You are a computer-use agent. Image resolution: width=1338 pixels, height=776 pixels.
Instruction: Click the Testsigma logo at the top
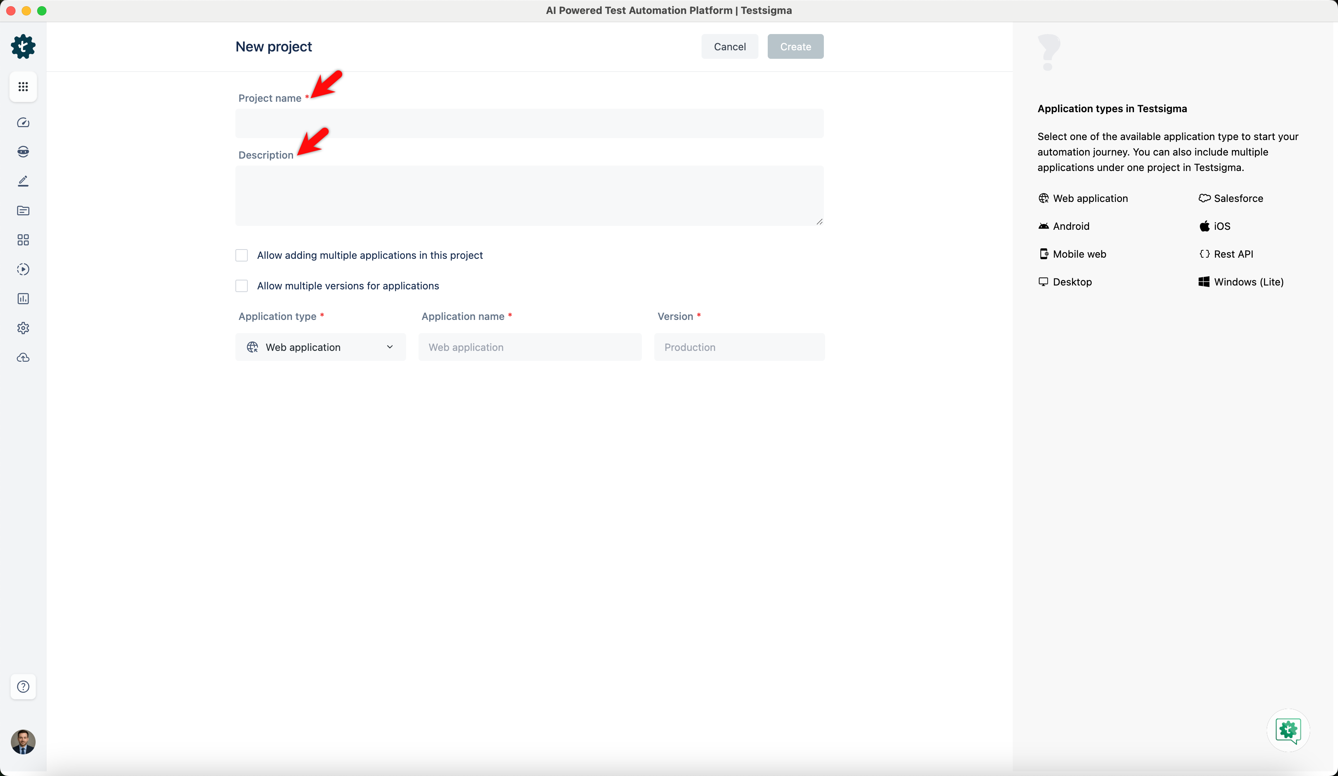click(23, 46)
